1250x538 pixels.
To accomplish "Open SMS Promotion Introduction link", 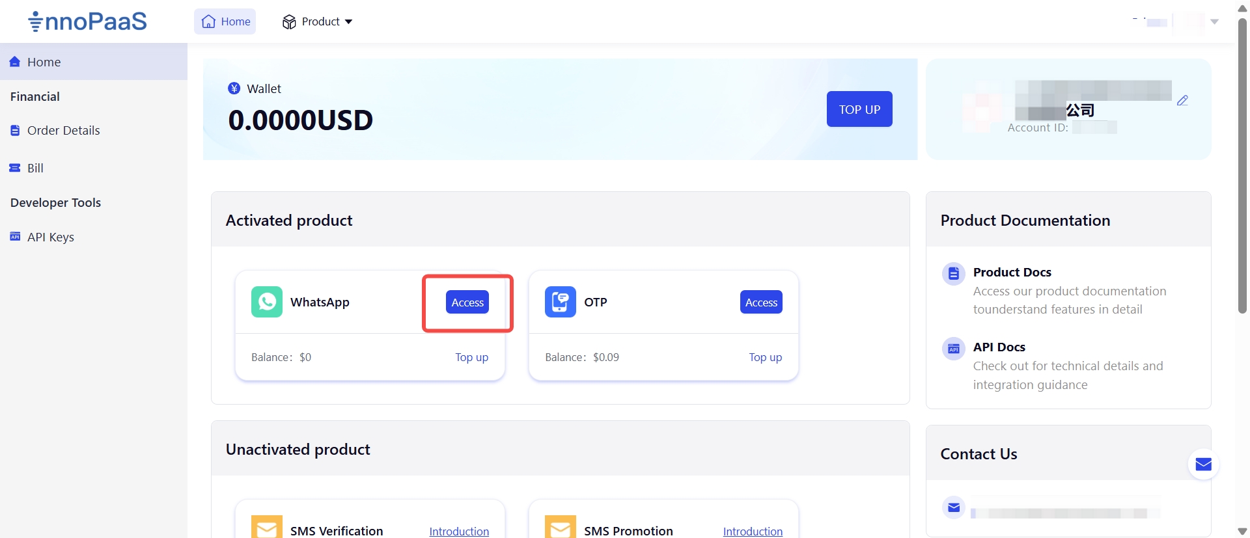I will point(753,531).
